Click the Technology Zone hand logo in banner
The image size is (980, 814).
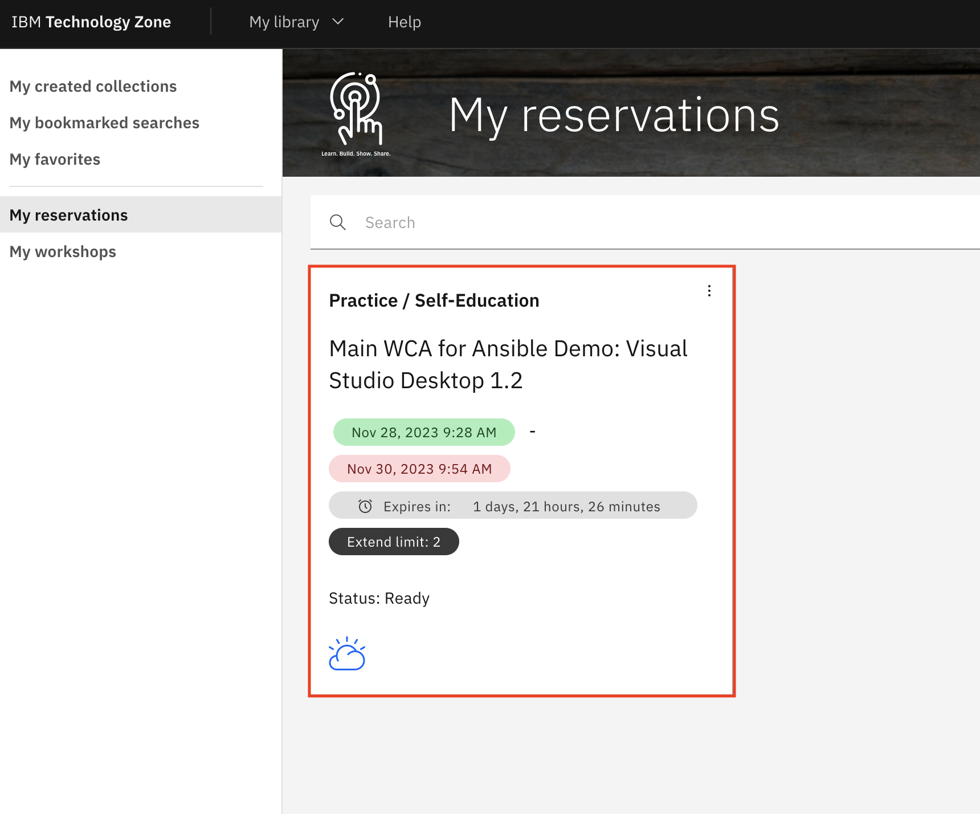[x=356, y=113]
